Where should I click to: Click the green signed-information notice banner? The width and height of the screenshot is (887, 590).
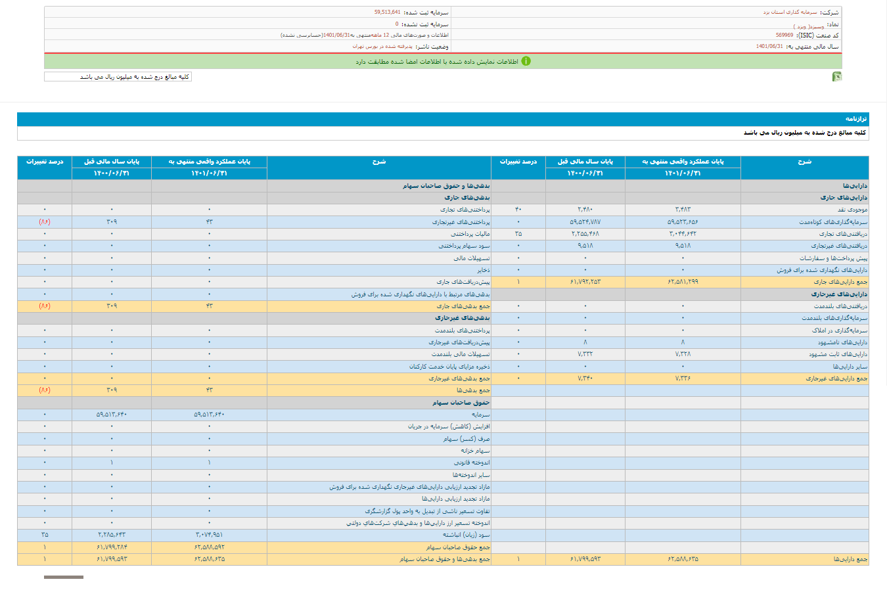tap(443, 61)
